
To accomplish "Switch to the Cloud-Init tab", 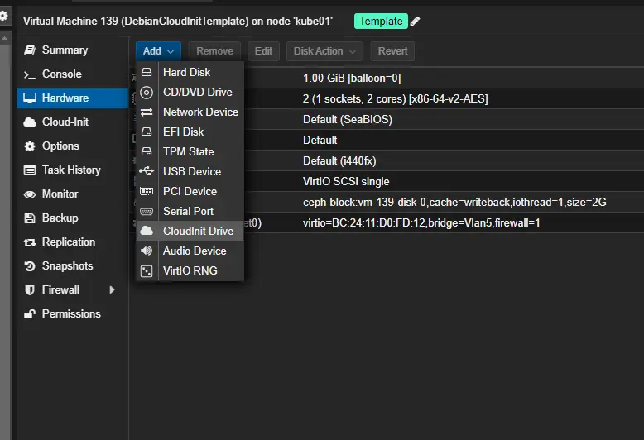I will (x=65, y=122).
